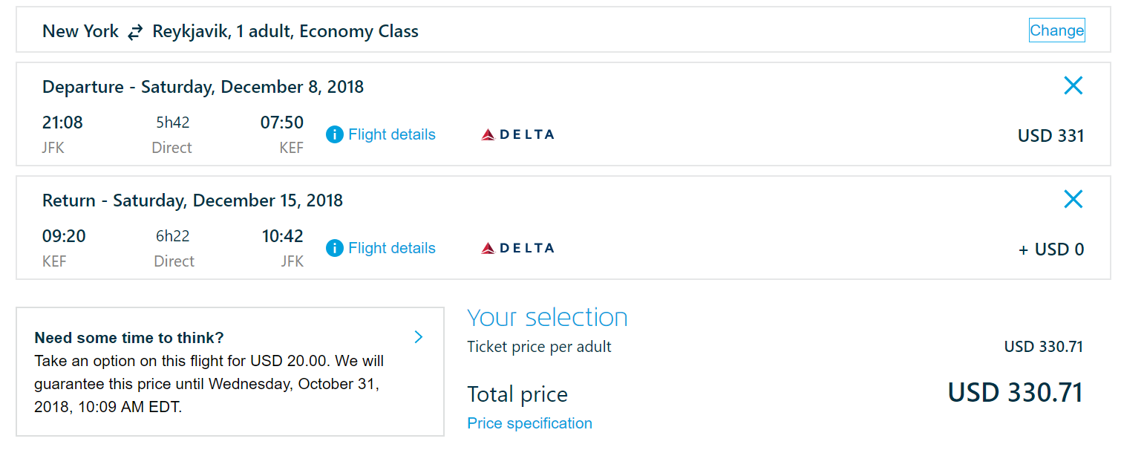Click the round-trip arrows icon beside New York
Screen dimensions: 1121x450
pyautogui.click(x=135, y=32)
